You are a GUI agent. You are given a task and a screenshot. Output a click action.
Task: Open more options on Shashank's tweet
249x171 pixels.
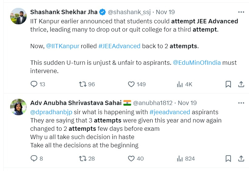point(241,12)
